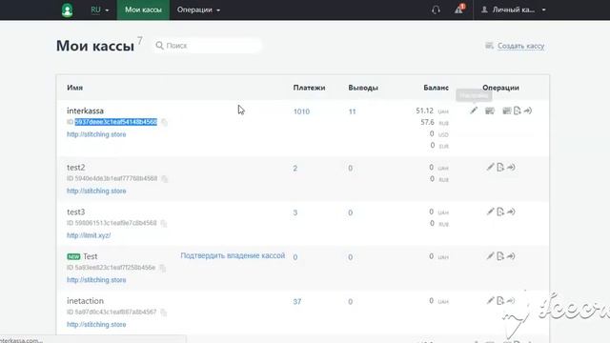
Task: Click arrow icon in Test row
Action: (511, 256)
